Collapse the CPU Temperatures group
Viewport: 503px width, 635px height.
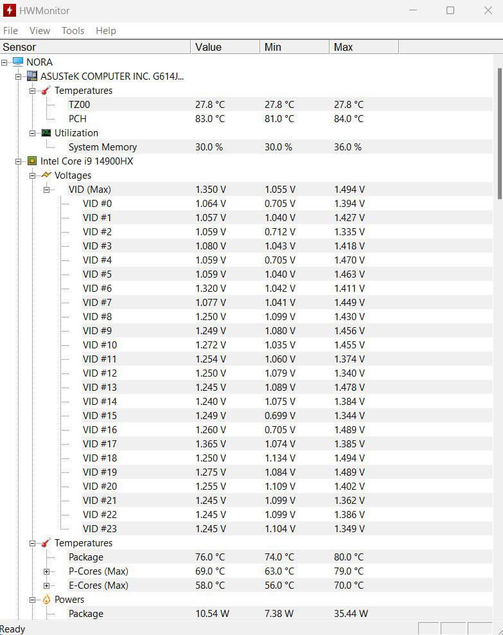pyautogui.click(x=32, y=544)
